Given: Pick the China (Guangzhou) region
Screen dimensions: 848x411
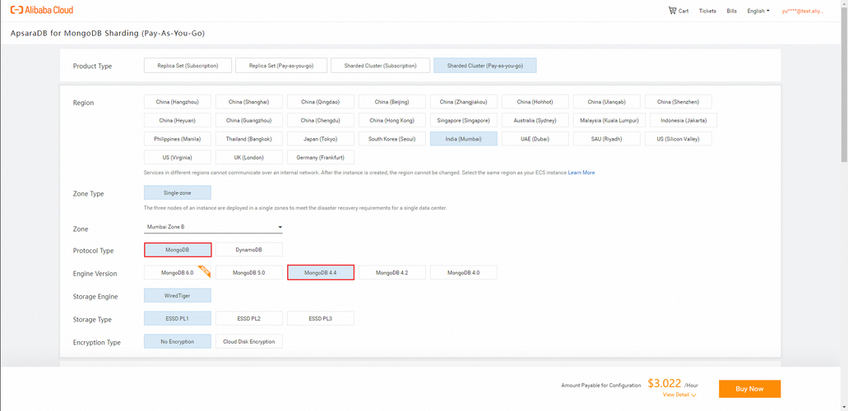Looking at the screenshot, I should tap(248, 120).
